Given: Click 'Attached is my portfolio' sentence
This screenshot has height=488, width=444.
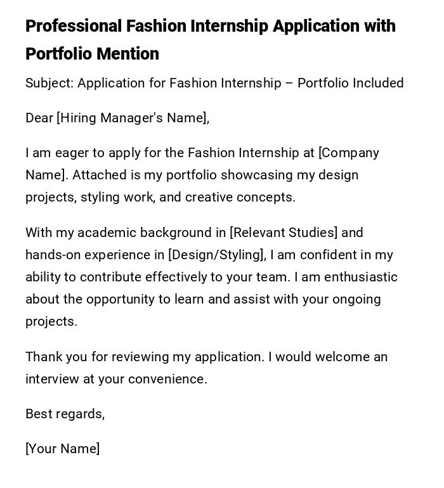Looking at the screenshot, I should (145, 175).
